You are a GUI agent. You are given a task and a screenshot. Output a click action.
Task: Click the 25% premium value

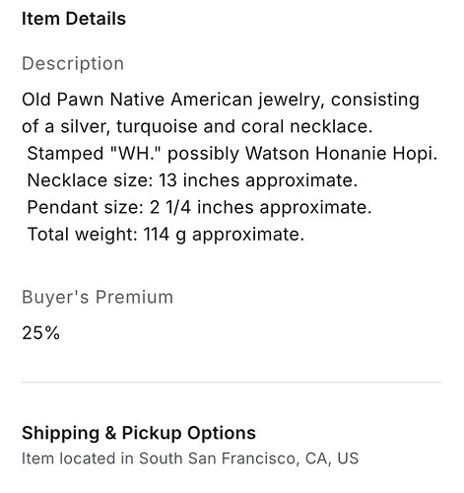(40, 332)
